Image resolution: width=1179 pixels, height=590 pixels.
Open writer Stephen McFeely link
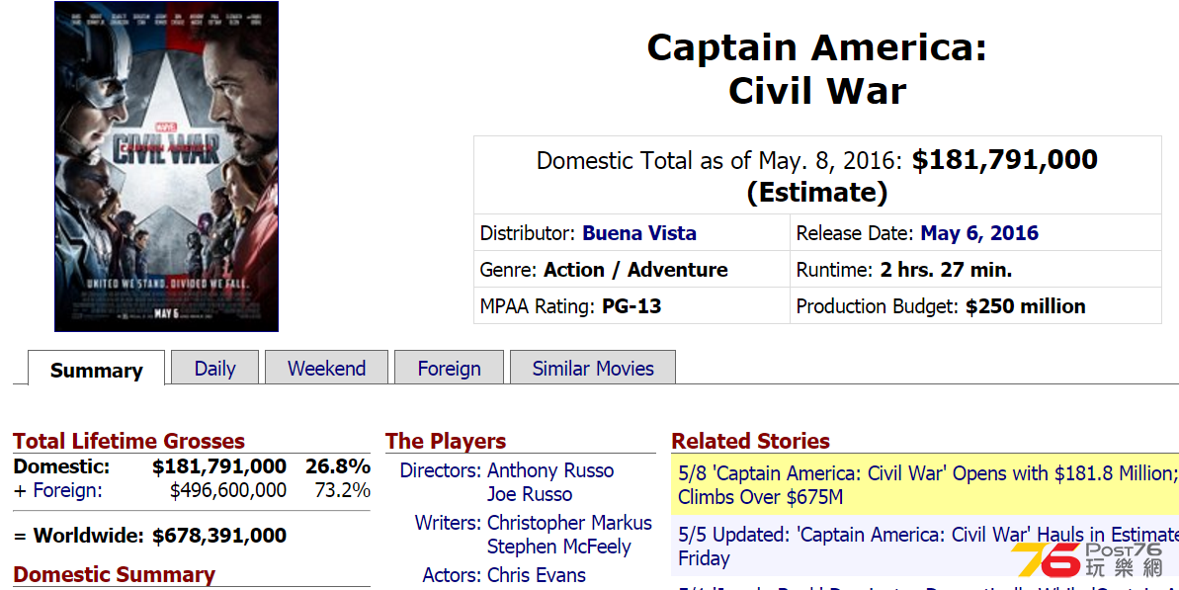pyautogui.click(x=558, y=547)
